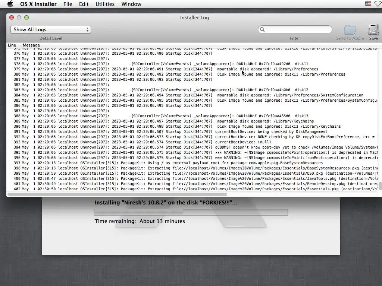Open the Edit menu
Screen dimensions: 382x286
coord(84,4)
